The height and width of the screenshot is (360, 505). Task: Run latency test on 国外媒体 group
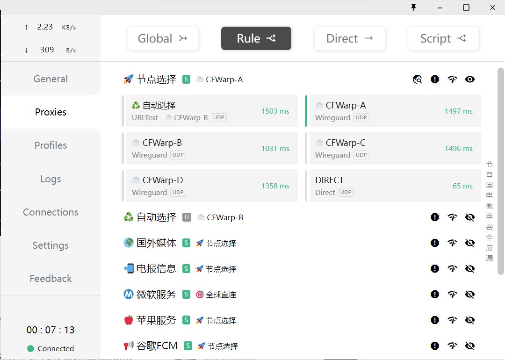452,243
